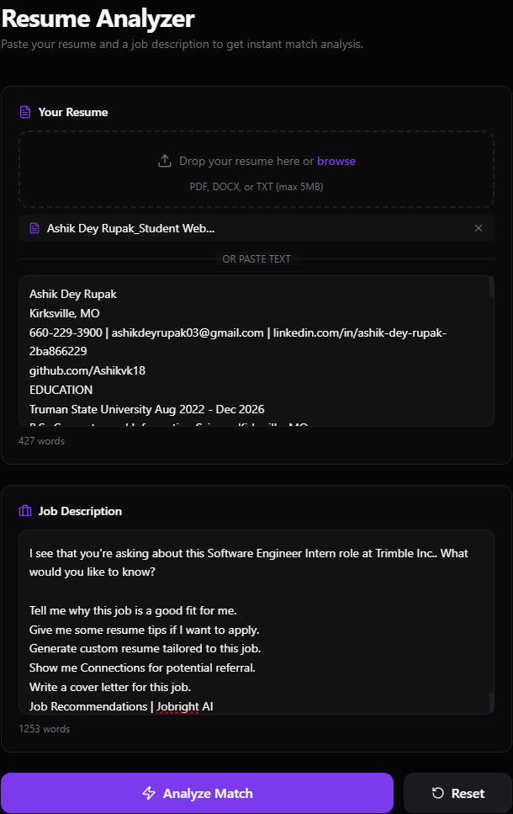
Task: Click the Analyze Match button label
Action: coord(208,793)
